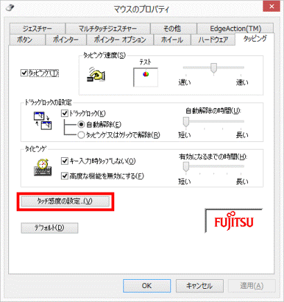Screen dimensions: 284x302
Task: Click the デフォルト(D) button
Action: (49, 228)
